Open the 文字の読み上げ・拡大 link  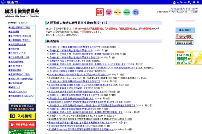(184, 9)
